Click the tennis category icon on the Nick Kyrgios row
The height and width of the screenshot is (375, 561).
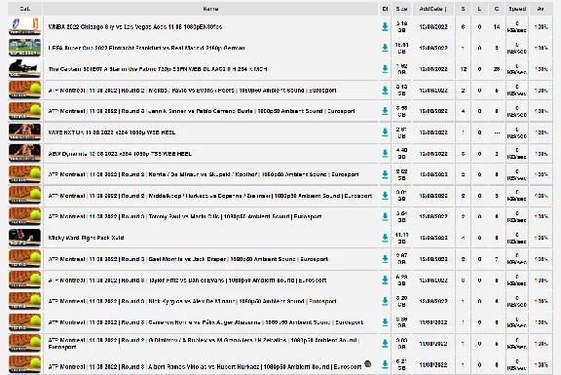pos(24,301)
